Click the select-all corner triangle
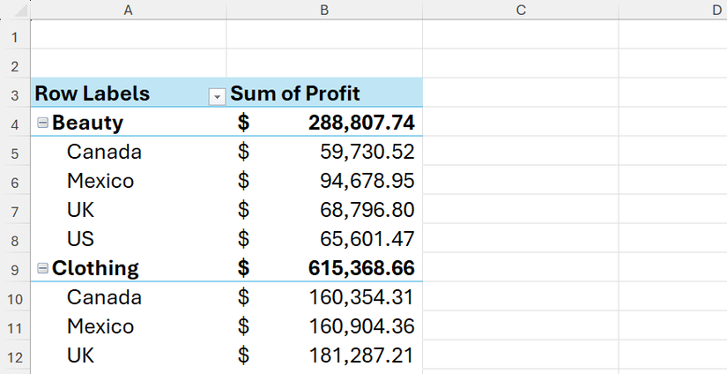Screen dimensions: 727x374 coord(21,11)
